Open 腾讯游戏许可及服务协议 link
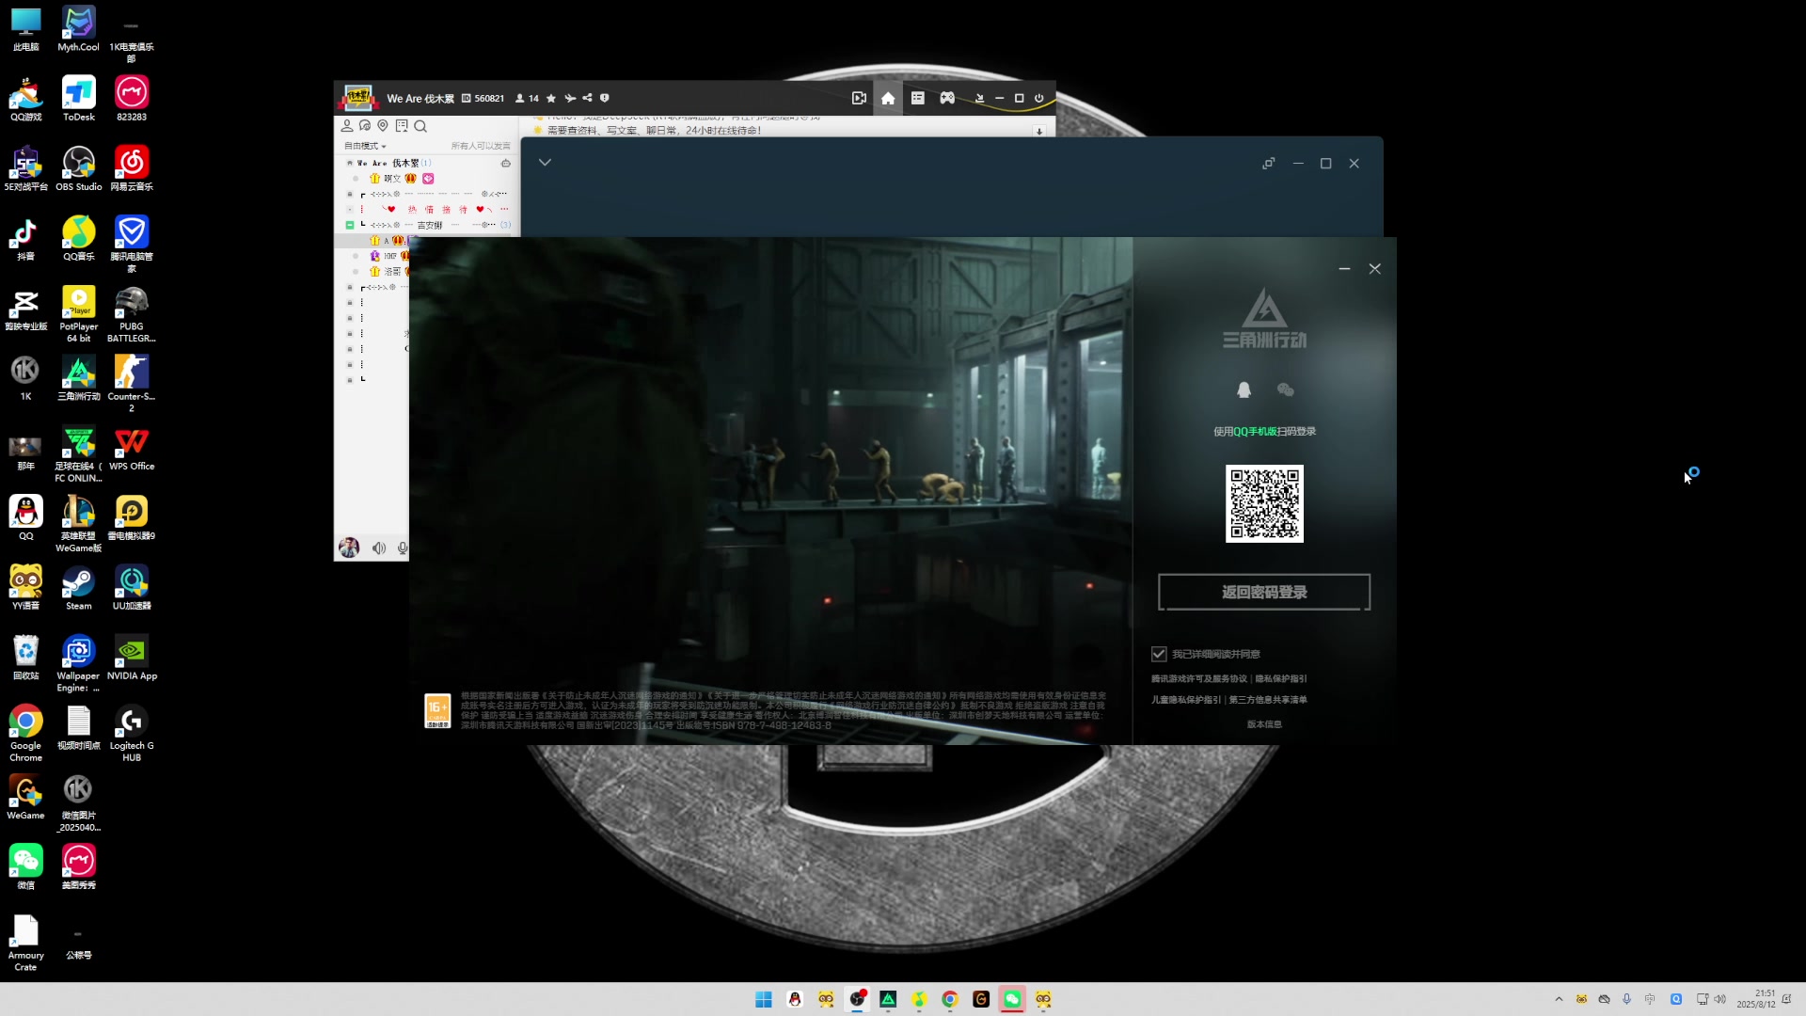1806x1016 pixels. 1199,678
